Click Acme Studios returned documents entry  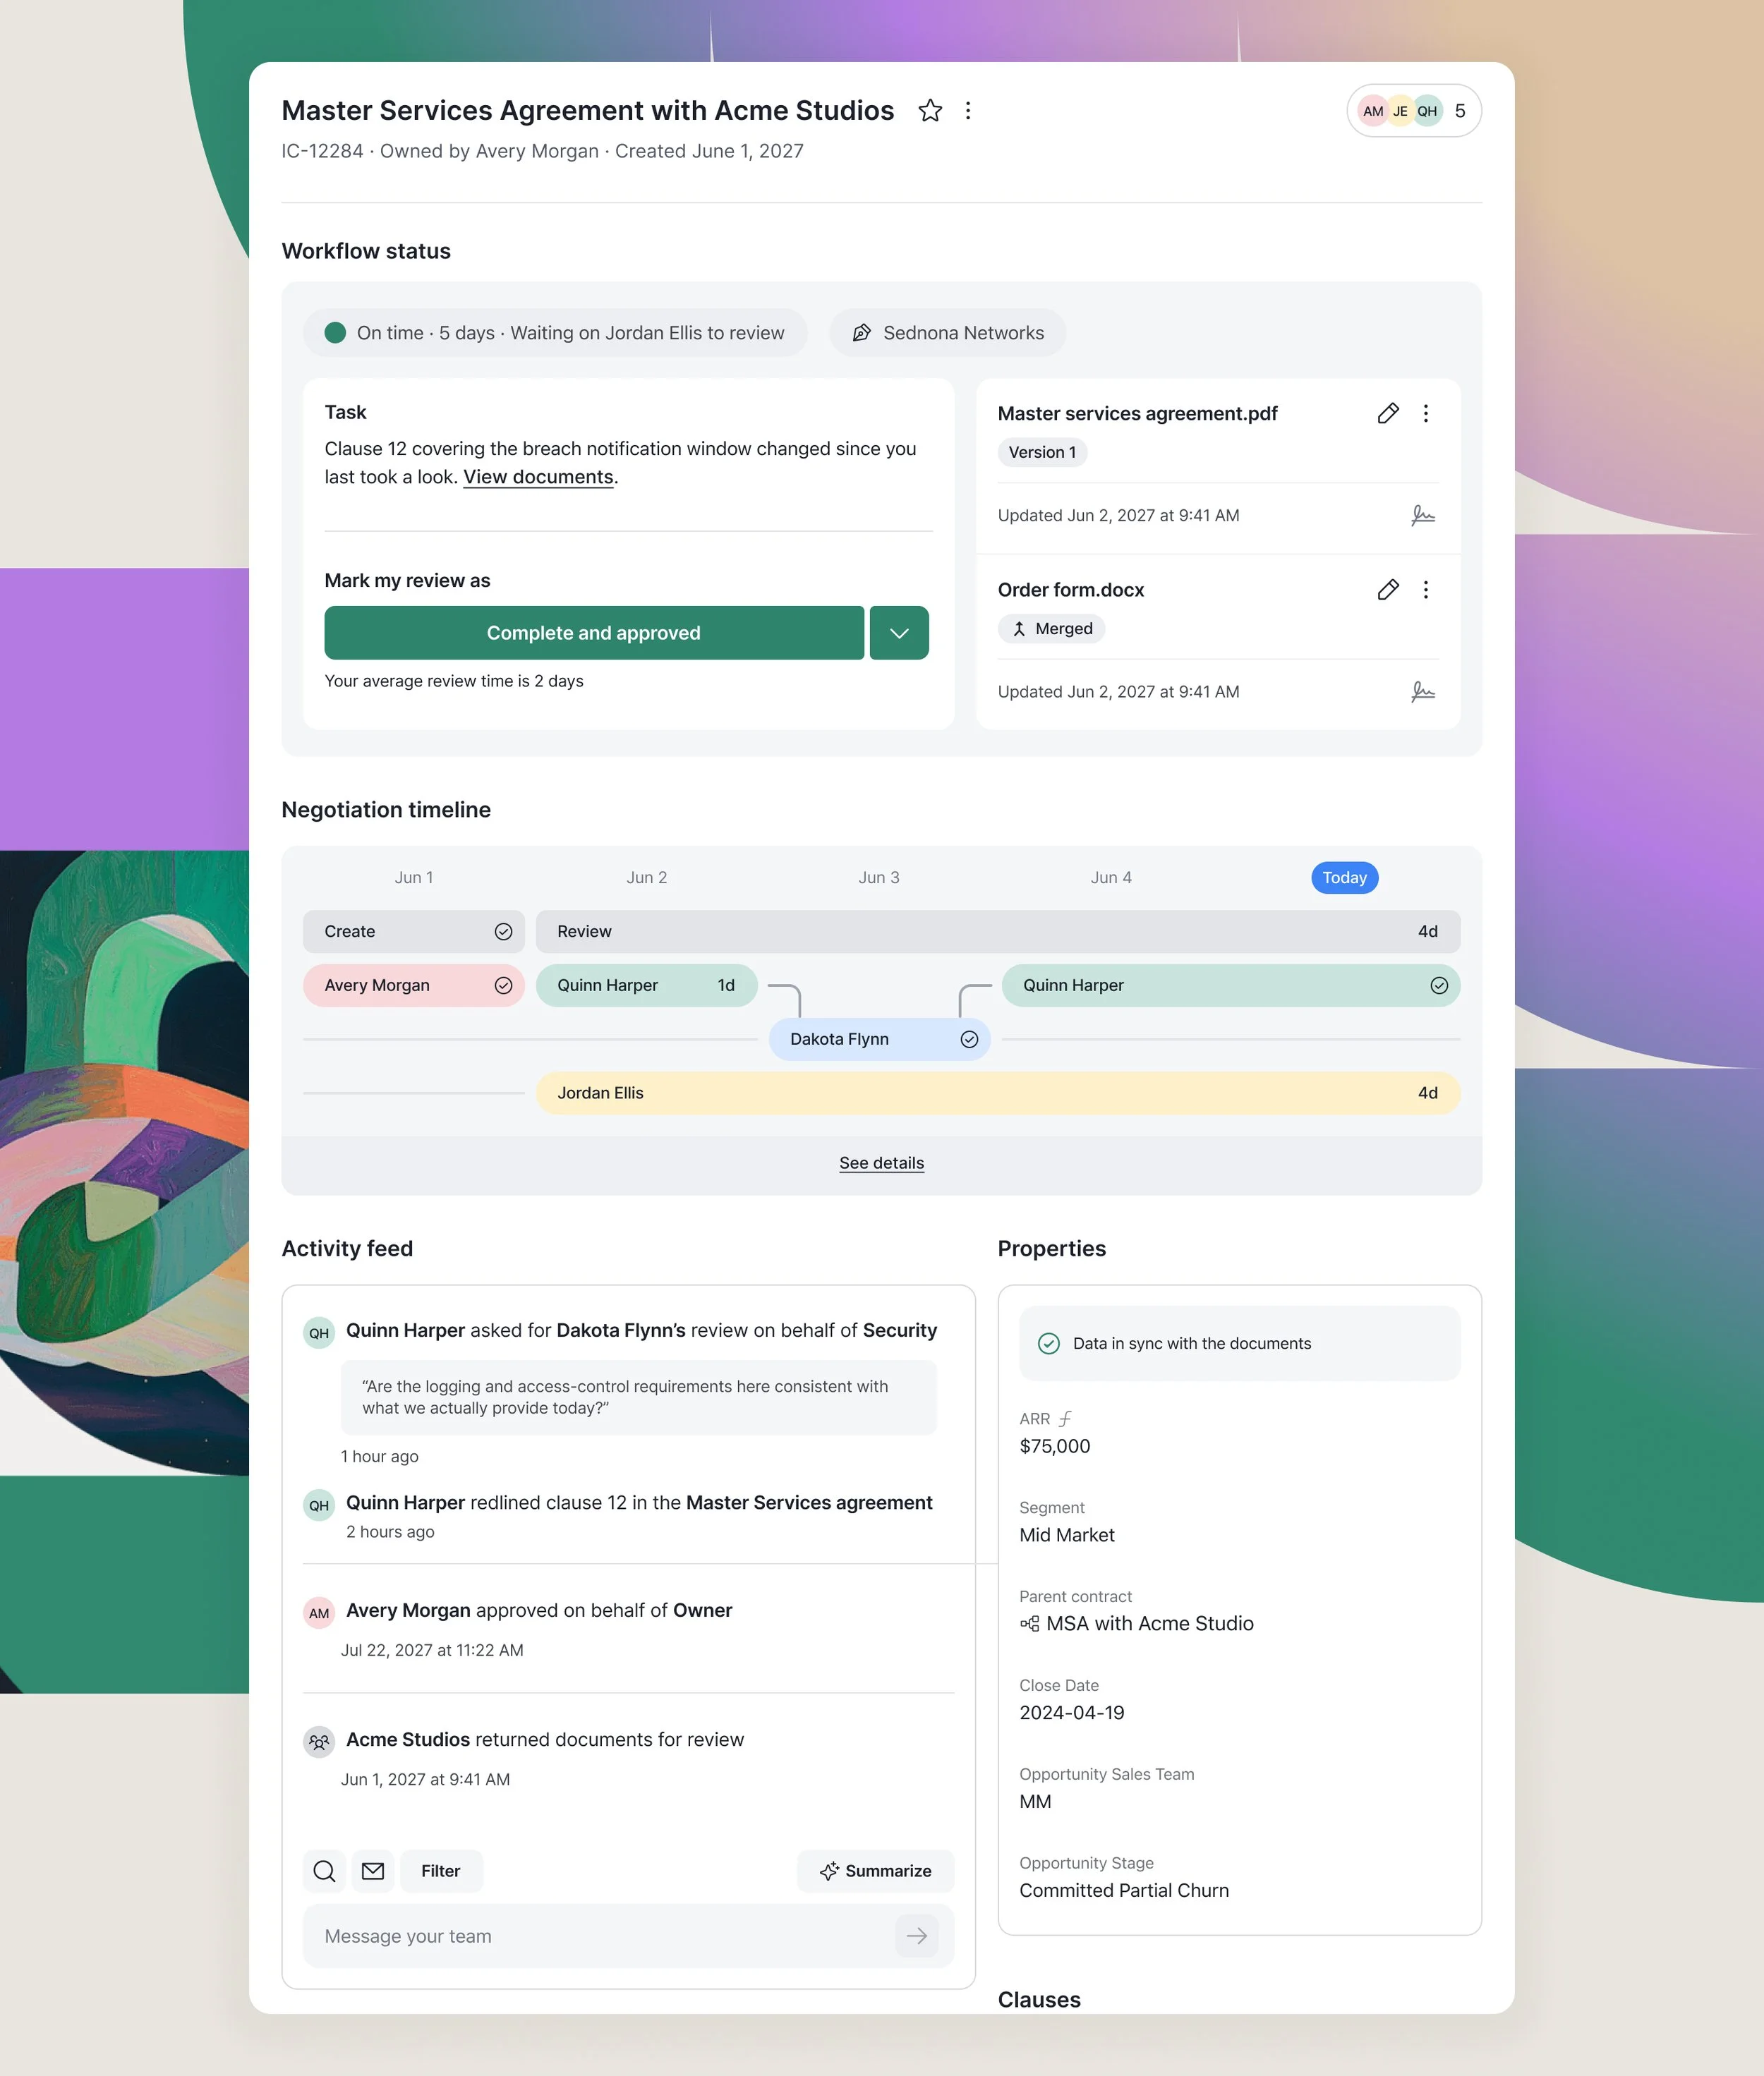click(x=545, y=1740)
